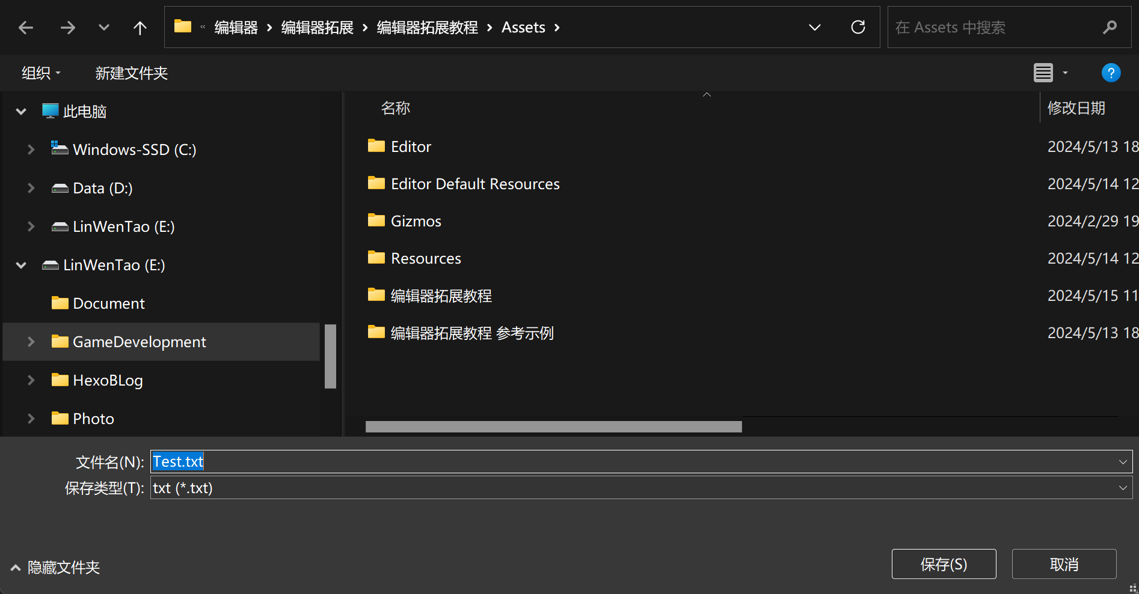Open recent locations dropdown arrow
This screenshot has width=1139, height=594.
104,28
